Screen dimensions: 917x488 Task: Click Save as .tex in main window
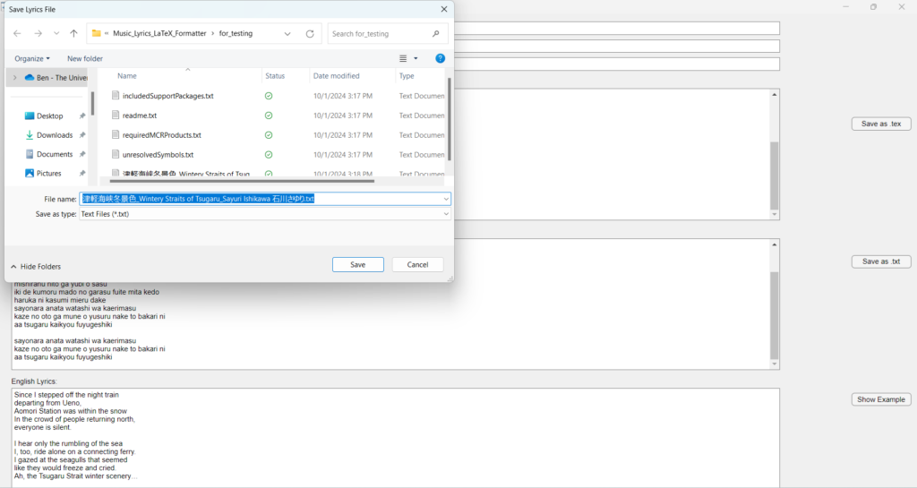881,124
